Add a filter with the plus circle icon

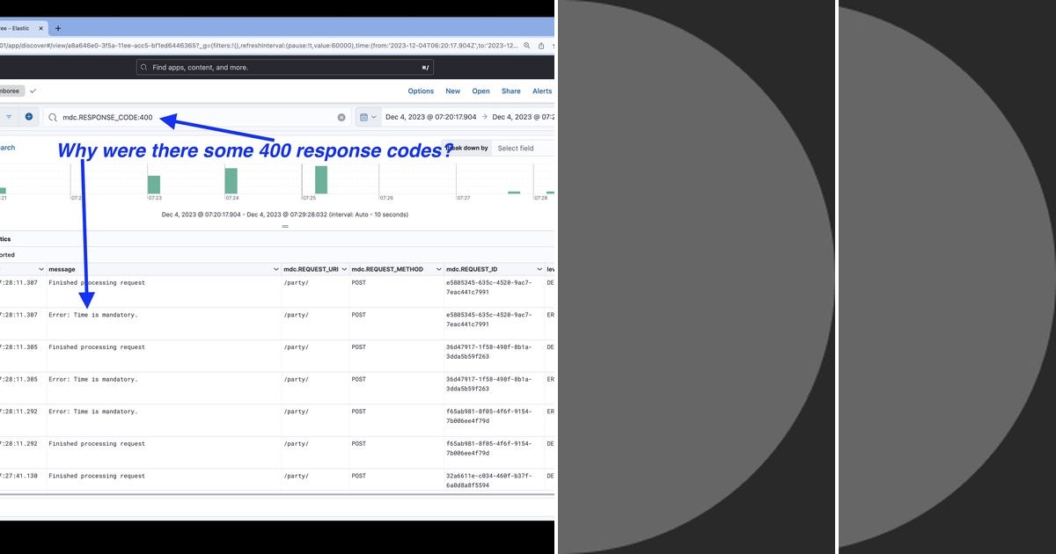(29, 116)
